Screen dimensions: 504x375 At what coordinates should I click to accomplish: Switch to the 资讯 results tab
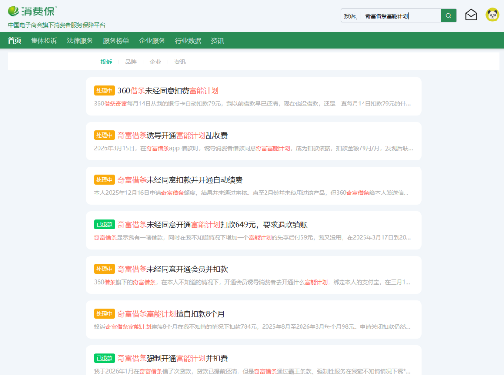[180, 62]
